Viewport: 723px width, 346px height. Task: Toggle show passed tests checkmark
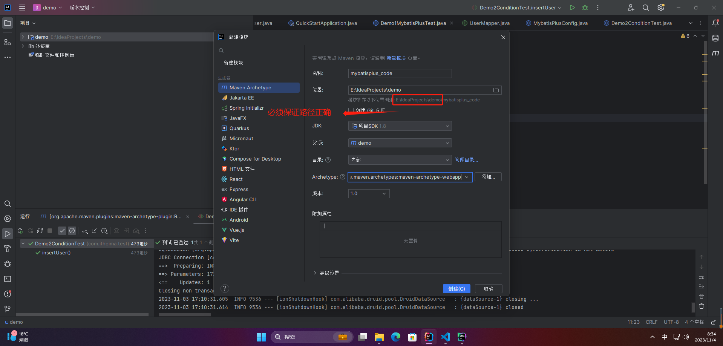pyautogui.click(x=62, y=231)
